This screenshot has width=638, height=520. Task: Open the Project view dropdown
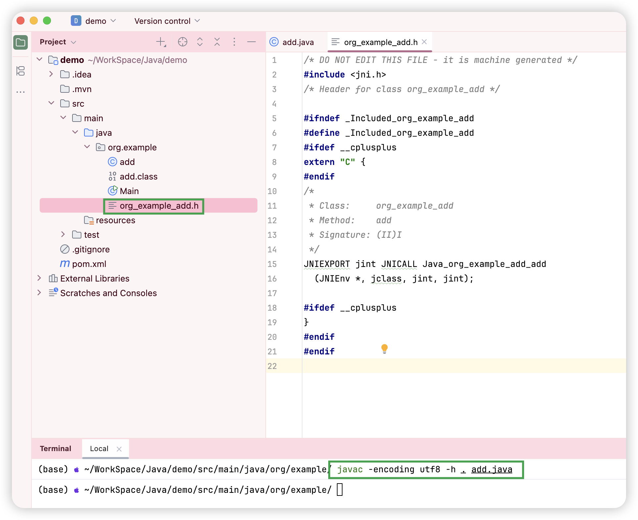coord(58,42)
